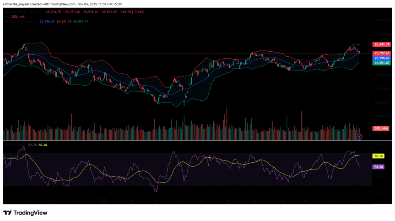Click the 2025 label on time axis

102,201
